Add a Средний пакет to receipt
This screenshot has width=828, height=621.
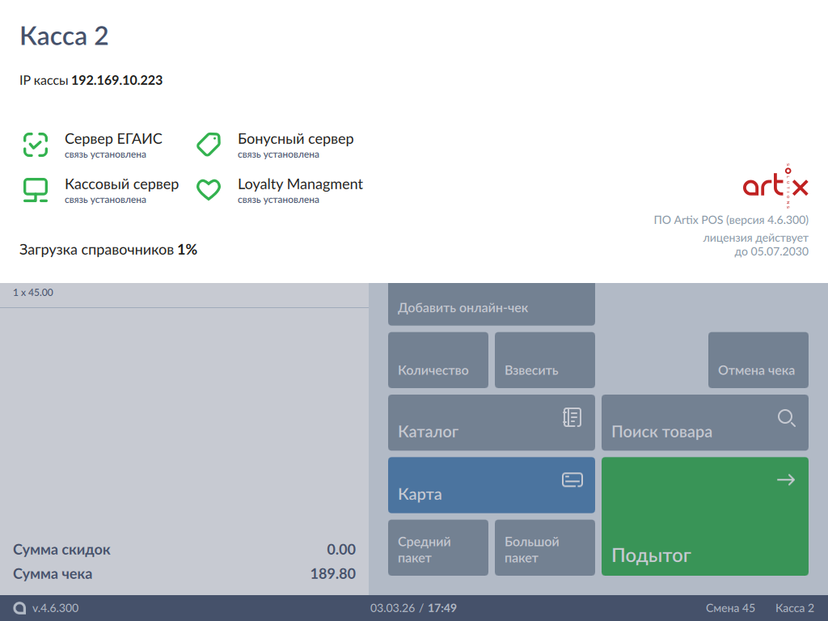(438, 548)
